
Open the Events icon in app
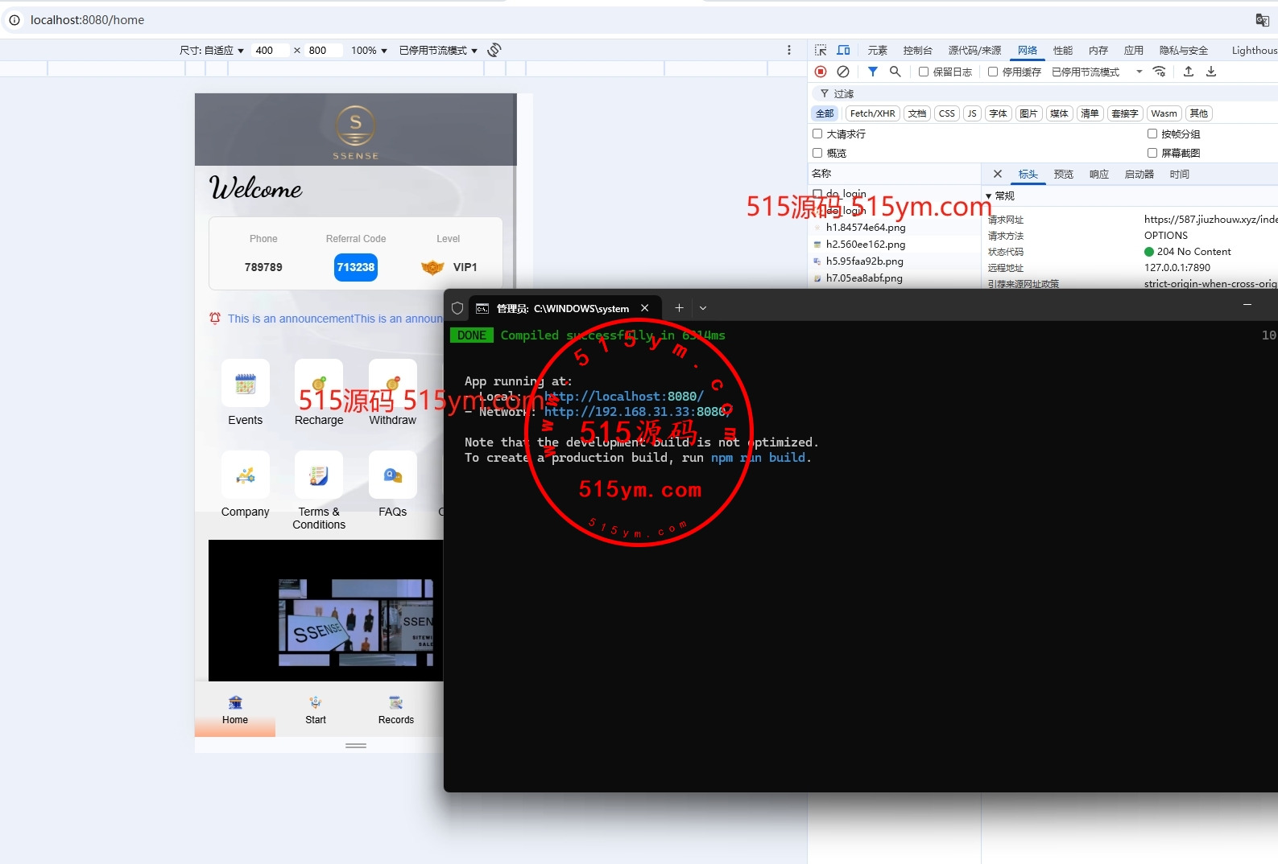(x=246, y=384)
